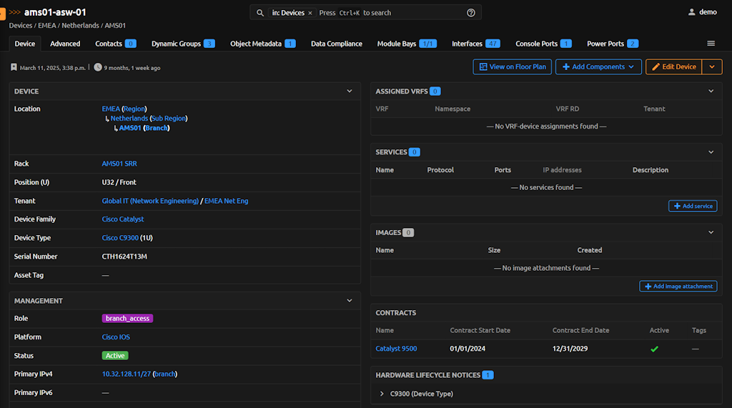Collapse the Assigned VRFs panel
The height and width of the screenshot is (408, 732).
click(x=711, y=91)
